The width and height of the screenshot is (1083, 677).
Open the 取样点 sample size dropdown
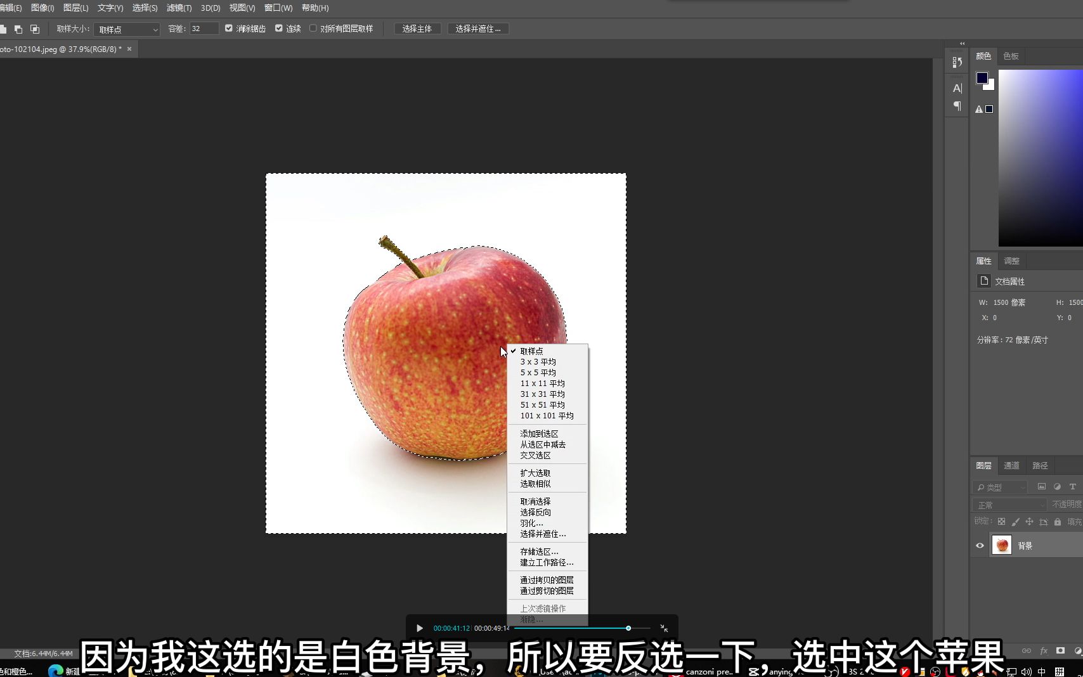[x=126, y=29]
